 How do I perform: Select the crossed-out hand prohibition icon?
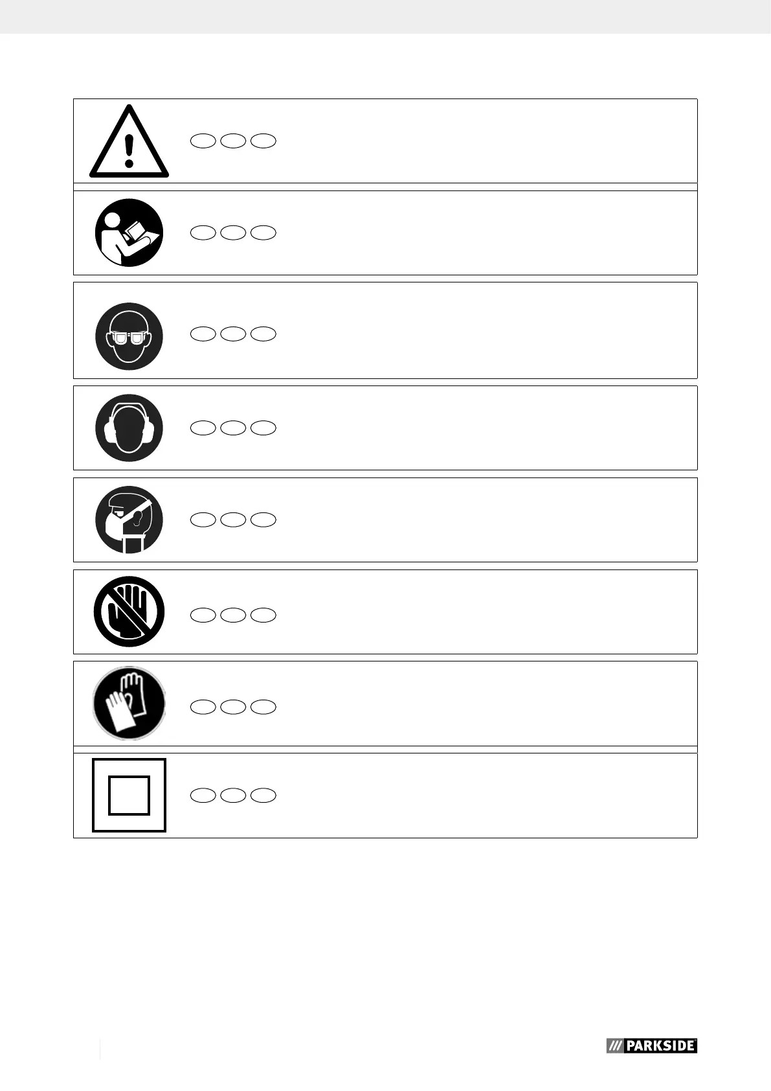click(x=129, y=612)
